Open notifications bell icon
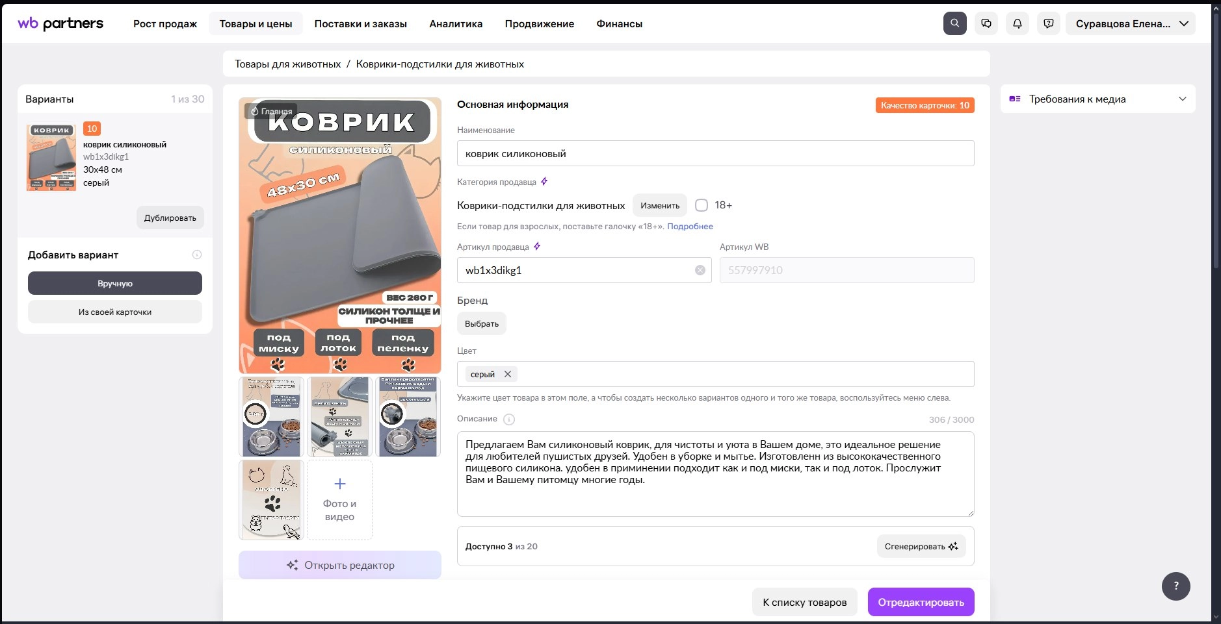The image size is (1221, 624). (x=1017, y=23)
